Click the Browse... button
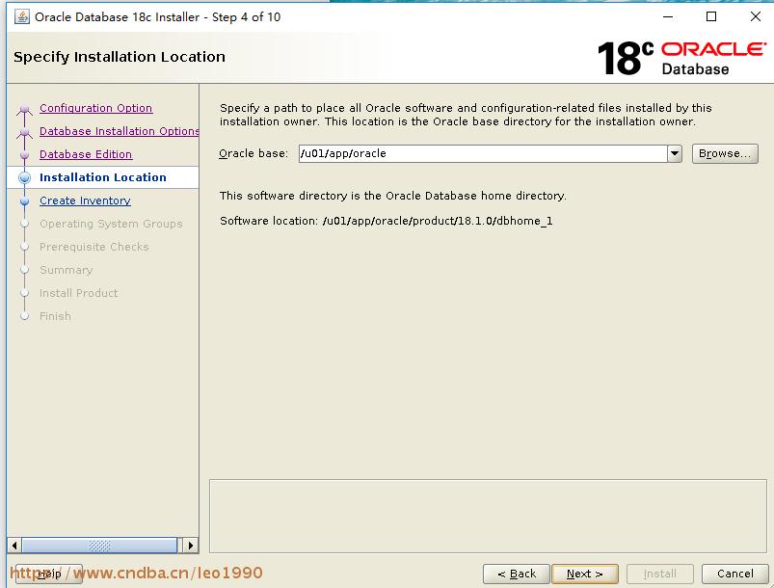The height and width of the screenshot is (588, 774). point(725,153)
